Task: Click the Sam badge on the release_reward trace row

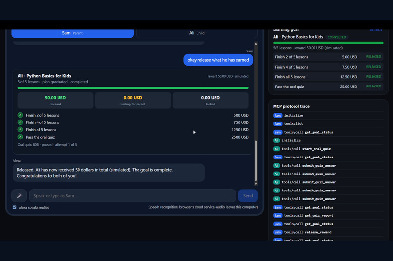Action: click(x=277, y=232)
